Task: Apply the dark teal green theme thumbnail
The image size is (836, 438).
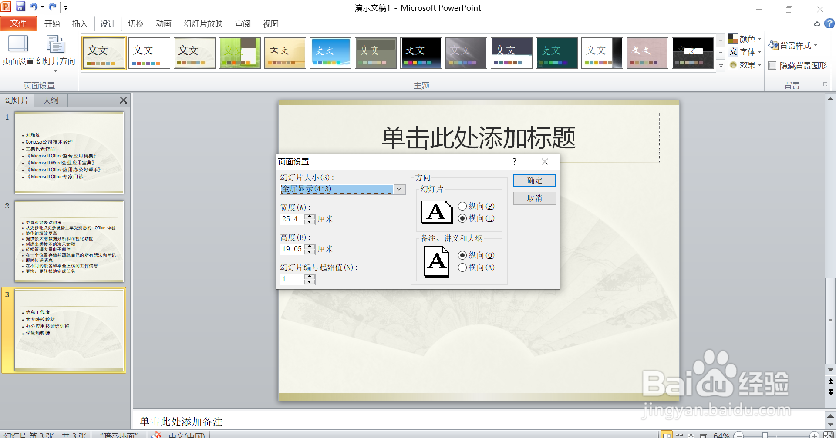Action: coord(556,53)
